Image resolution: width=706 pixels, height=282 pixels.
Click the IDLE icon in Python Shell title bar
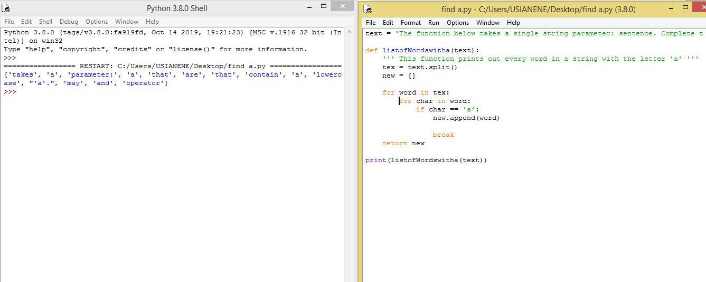[6, 8]
